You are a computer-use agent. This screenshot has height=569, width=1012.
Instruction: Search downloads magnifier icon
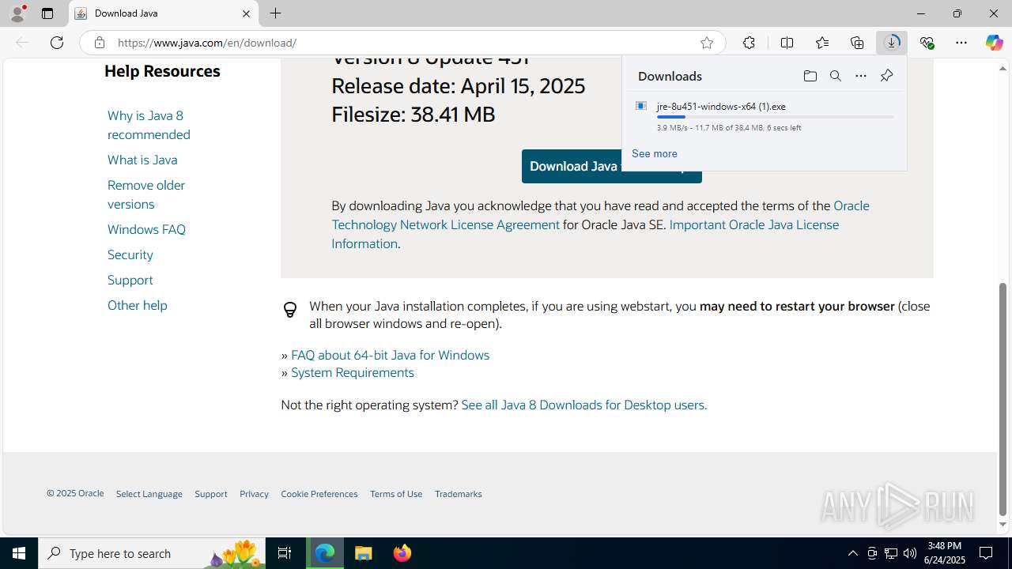pyautogui.click(x=835, y=76)
